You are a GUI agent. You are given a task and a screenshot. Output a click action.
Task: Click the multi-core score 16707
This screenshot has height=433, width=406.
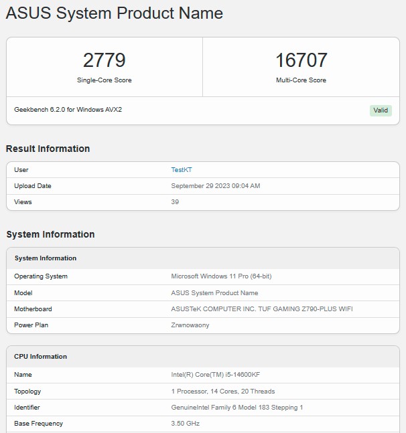[301, 60]
